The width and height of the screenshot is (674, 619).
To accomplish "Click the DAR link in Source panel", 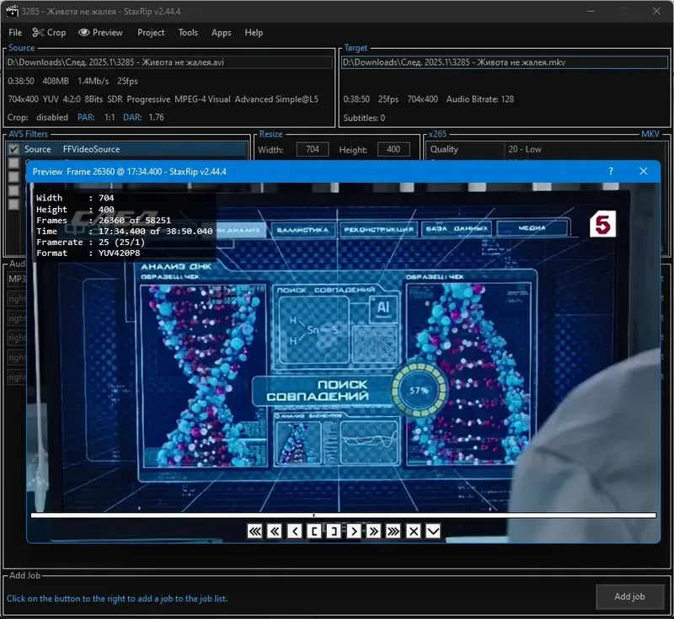I will pos(132,117).
